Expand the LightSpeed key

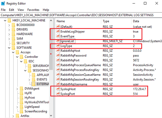coord(17,107)
